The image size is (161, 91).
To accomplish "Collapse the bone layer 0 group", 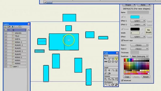I will [9, 30].
